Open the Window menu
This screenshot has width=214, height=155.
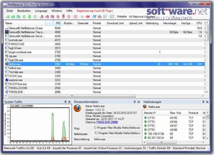click(x=57, y=11)
